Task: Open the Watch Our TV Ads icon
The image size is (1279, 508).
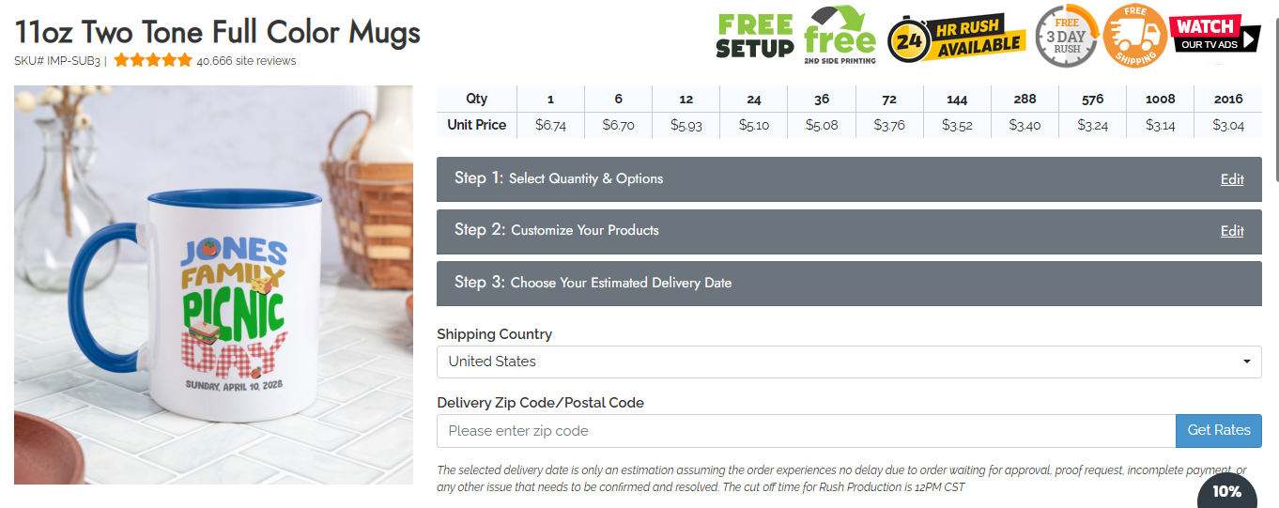Action: click(1215, 35)
